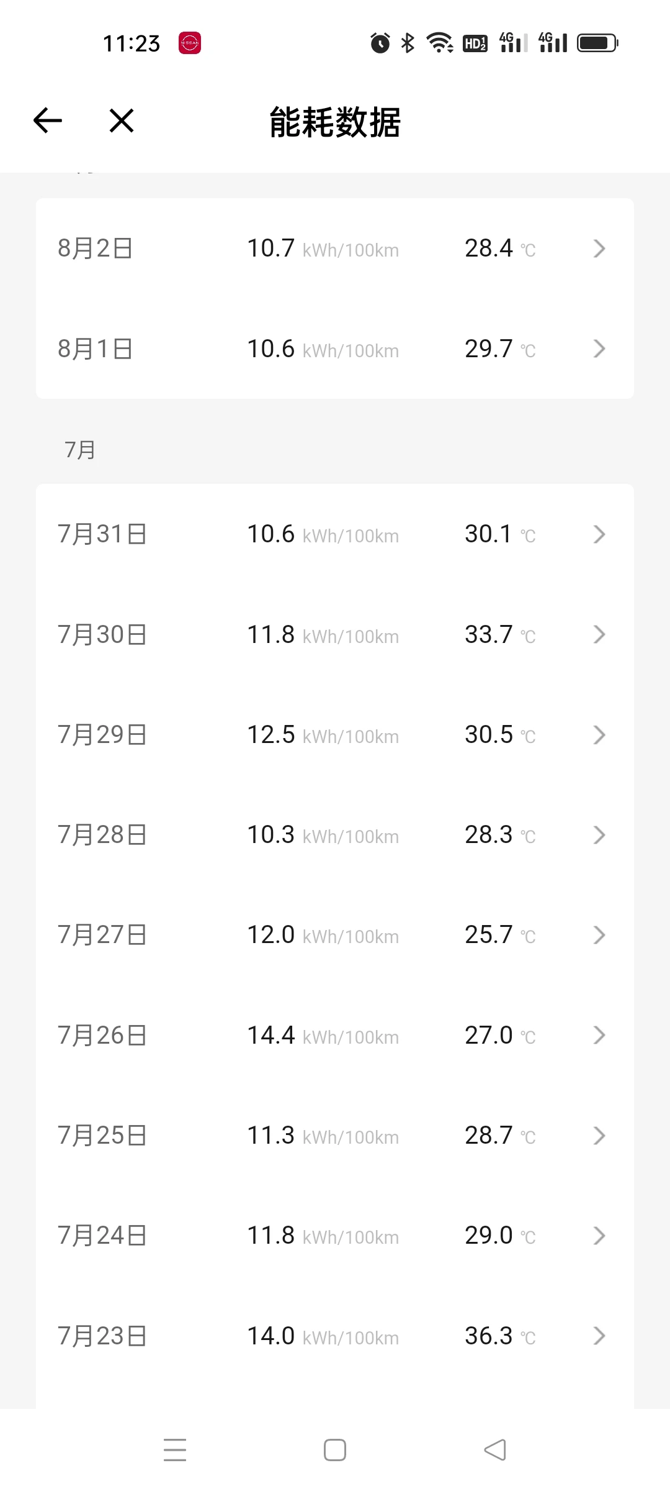Select the 7月29日 row with 12.5 kWh/100km
The width and height of the screenshot is (670, 1491).
pyautogui.click(x=335, y=734)
